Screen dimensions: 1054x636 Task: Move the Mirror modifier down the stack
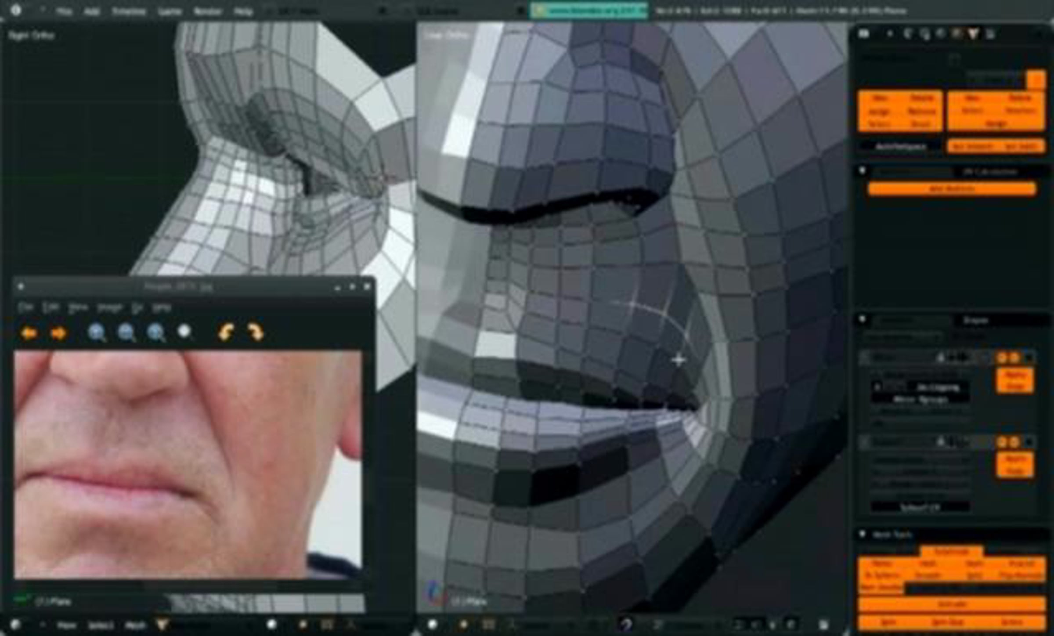1014,358
